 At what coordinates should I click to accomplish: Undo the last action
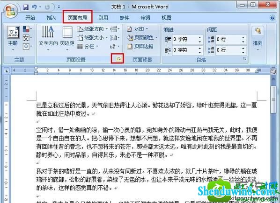click(34, 7)
